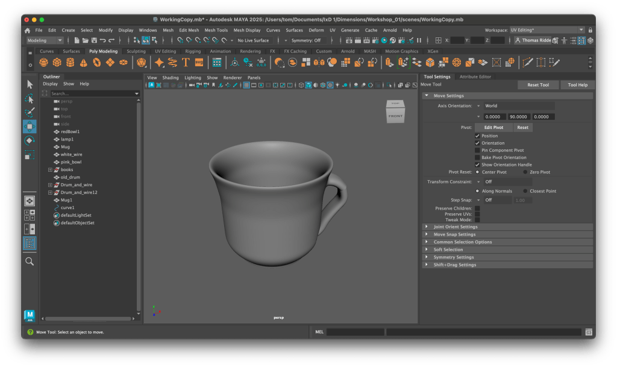
Task: Choose the Scale tool in toolbox
Action: click(30, 155)
